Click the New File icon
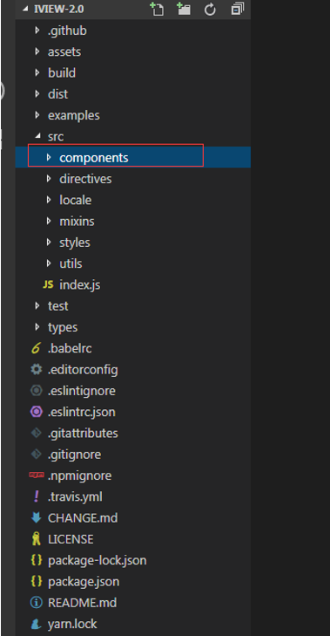This screenshot has width=330, height=636. pos(157,9)
